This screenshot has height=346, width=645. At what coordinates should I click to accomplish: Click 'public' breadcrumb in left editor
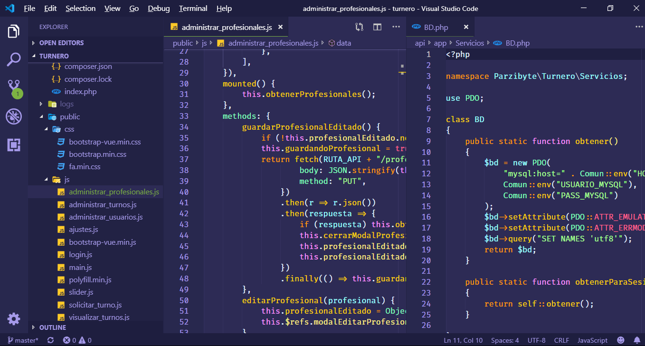click(x=183, y=43)
